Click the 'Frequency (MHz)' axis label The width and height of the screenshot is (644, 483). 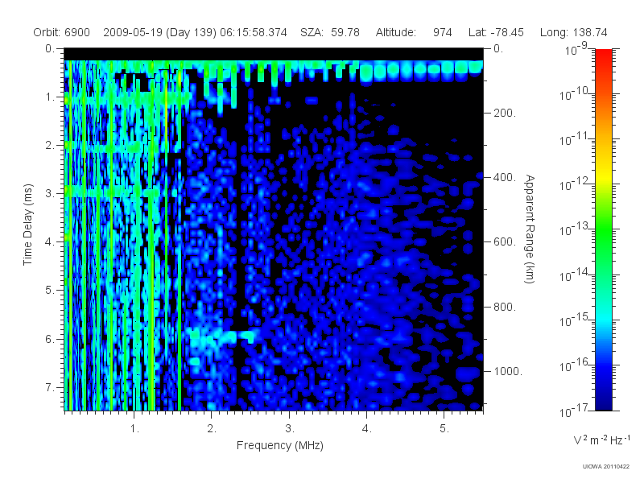click(280, 446)
